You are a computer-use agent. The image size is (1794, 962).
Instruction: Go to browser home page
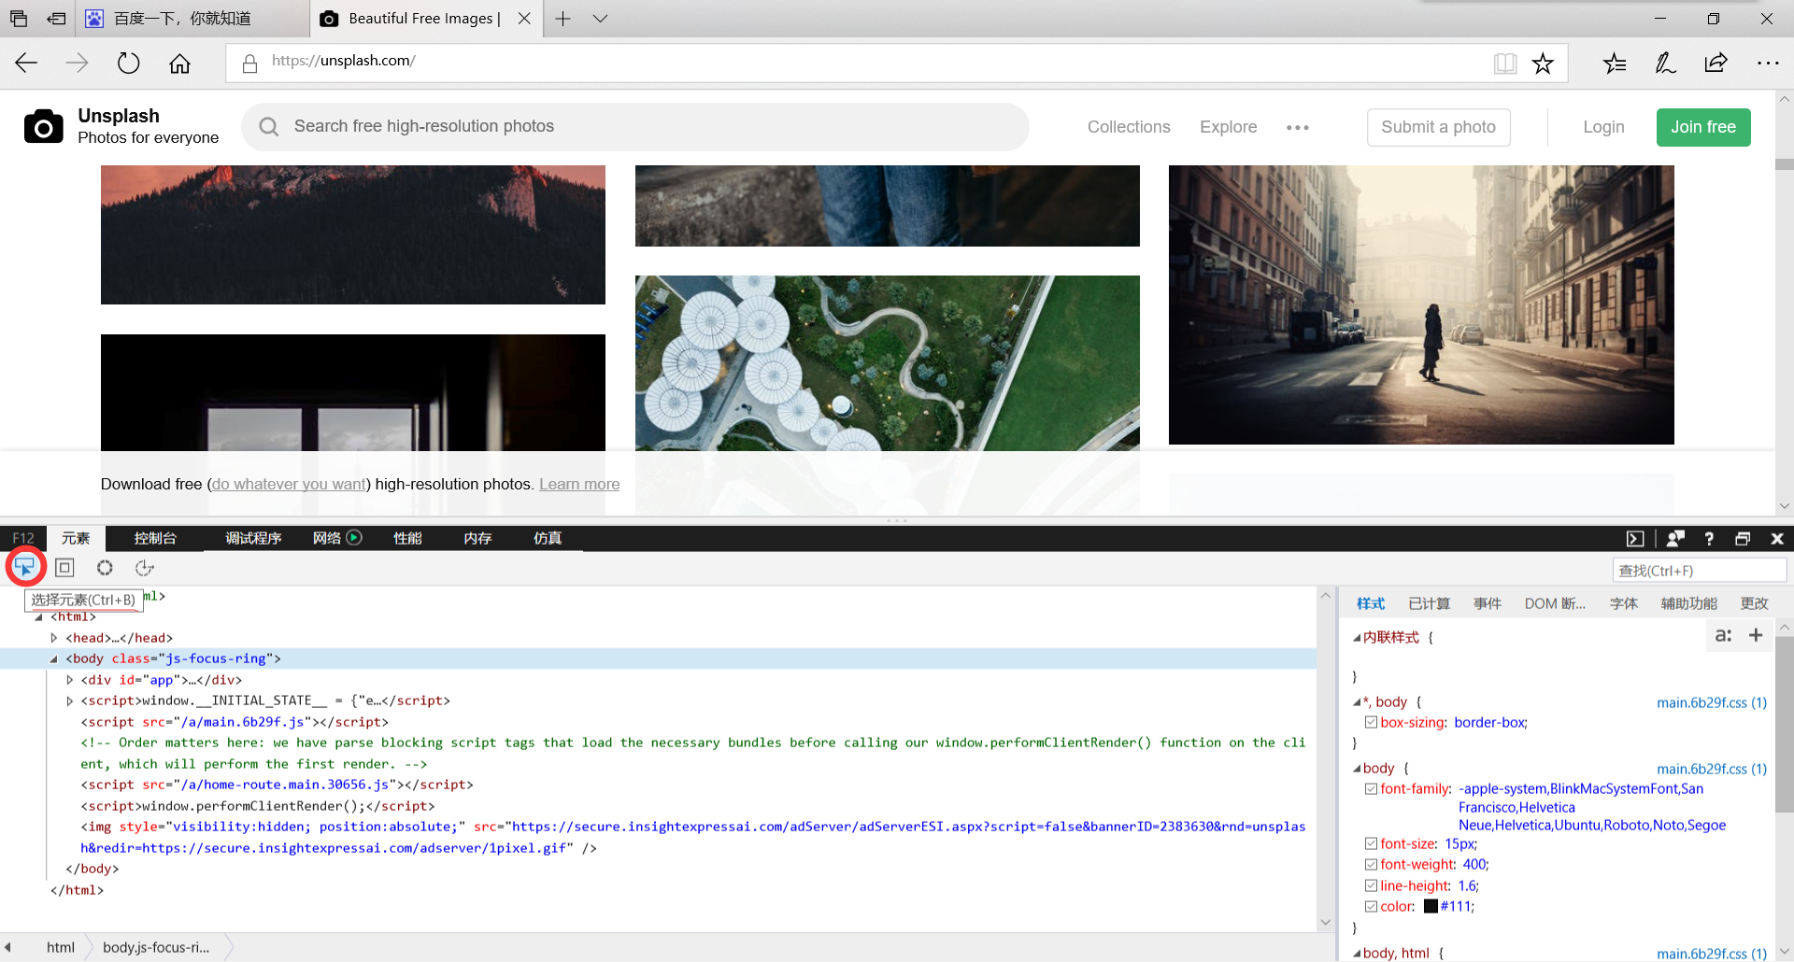click(x=179, y=63)
